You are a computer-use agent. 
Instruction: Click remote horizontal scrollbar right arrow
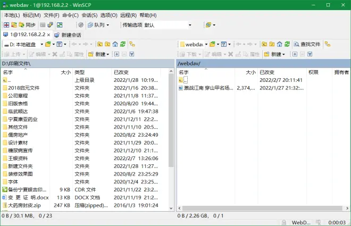[347, 208]
